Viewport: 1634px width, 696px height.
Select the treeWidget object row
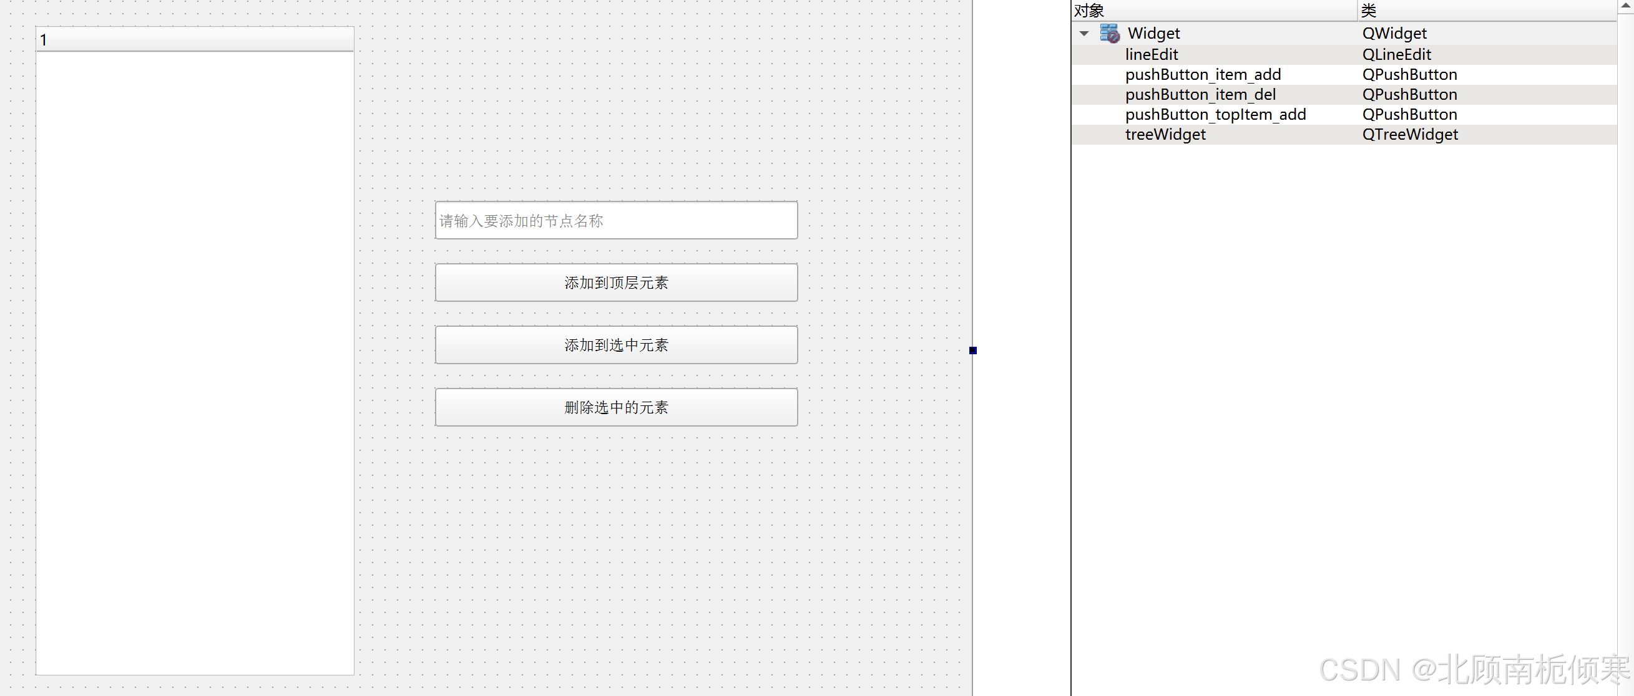[x=1344, y=134]
